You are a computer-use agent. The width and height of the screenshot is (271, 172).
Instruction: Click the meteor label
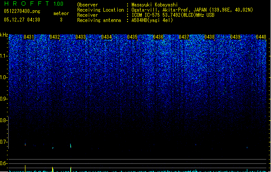61,13
